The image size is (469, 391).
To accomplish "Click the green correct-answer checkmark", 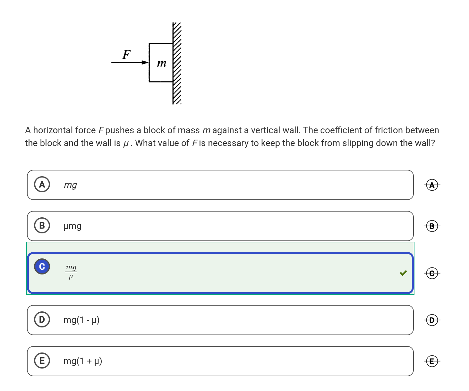I will click(403, 273).
